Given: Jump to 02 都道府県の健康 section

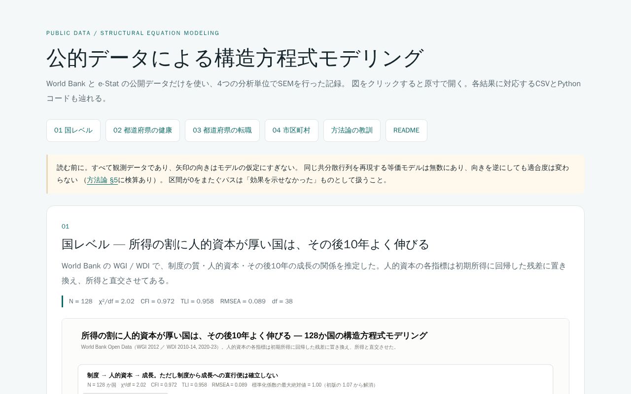Looking at the screenshot, I should point(142,131).
